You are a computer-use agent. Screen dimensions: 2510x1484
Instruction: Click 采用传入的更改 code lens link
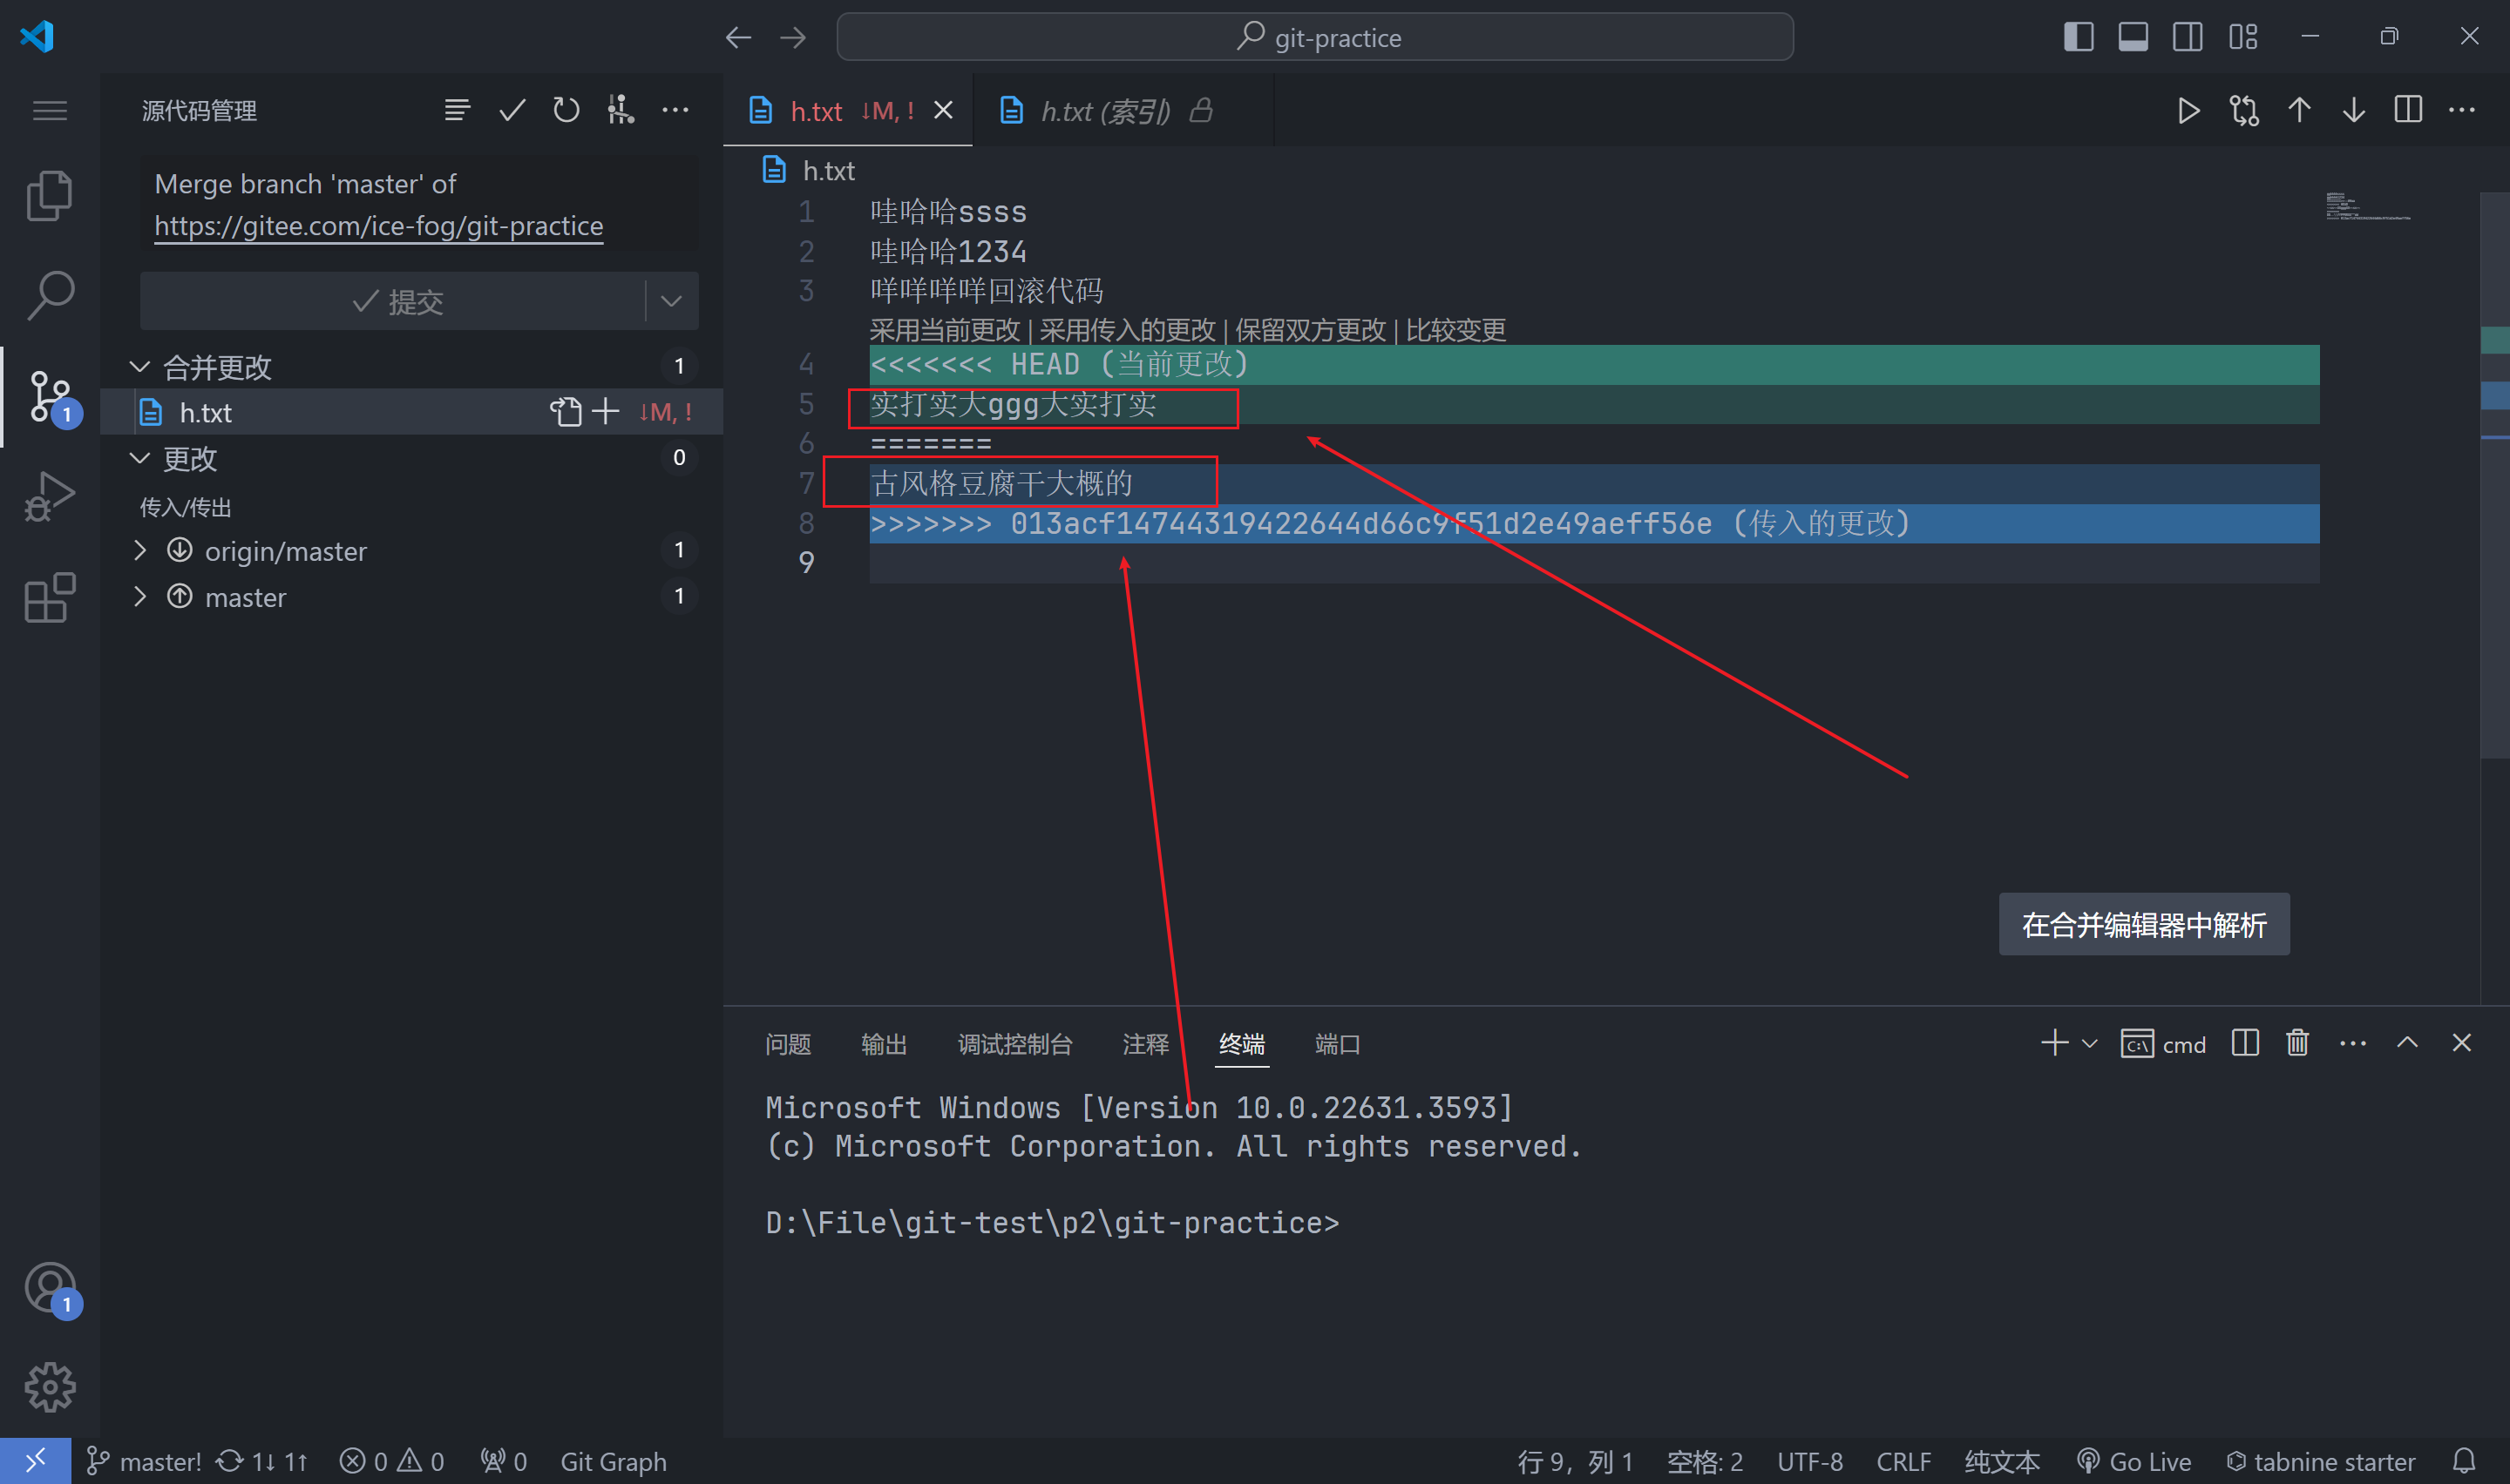point(1126,330)
